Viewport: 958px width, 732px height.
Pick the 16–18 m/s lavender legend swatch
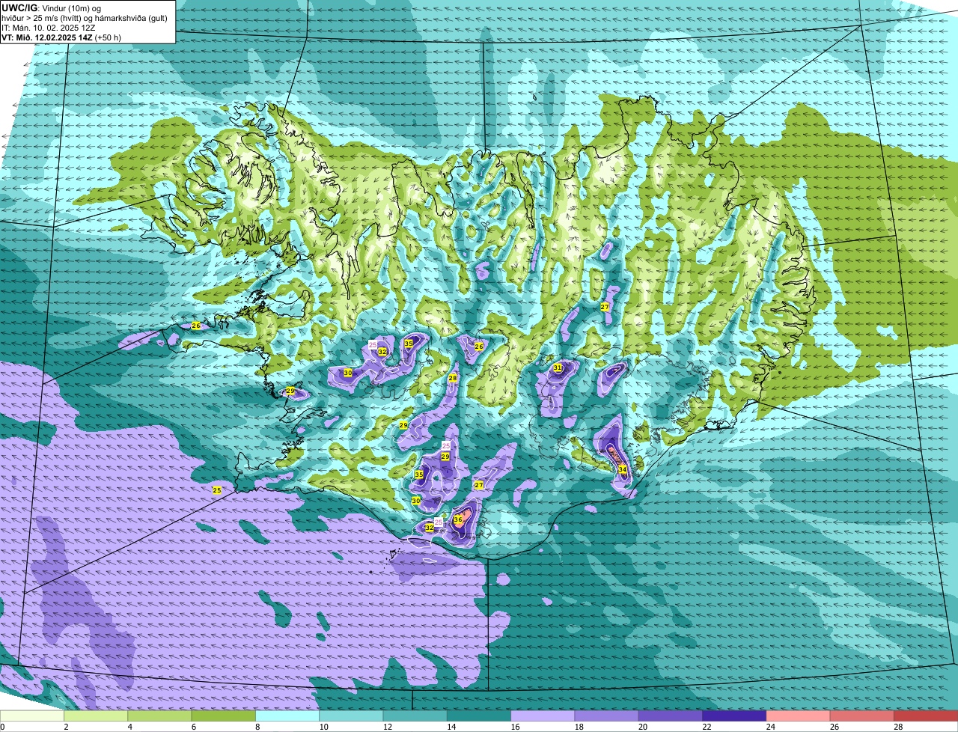click(x=543, y=716)
